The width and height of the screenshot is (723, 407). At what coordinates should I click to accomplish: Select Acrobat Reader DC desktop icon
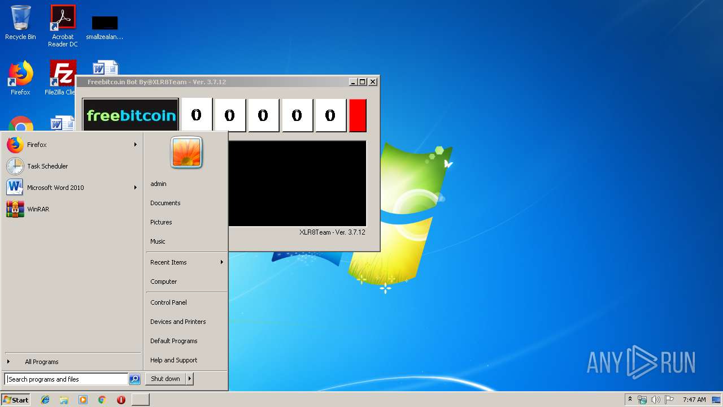63,26
